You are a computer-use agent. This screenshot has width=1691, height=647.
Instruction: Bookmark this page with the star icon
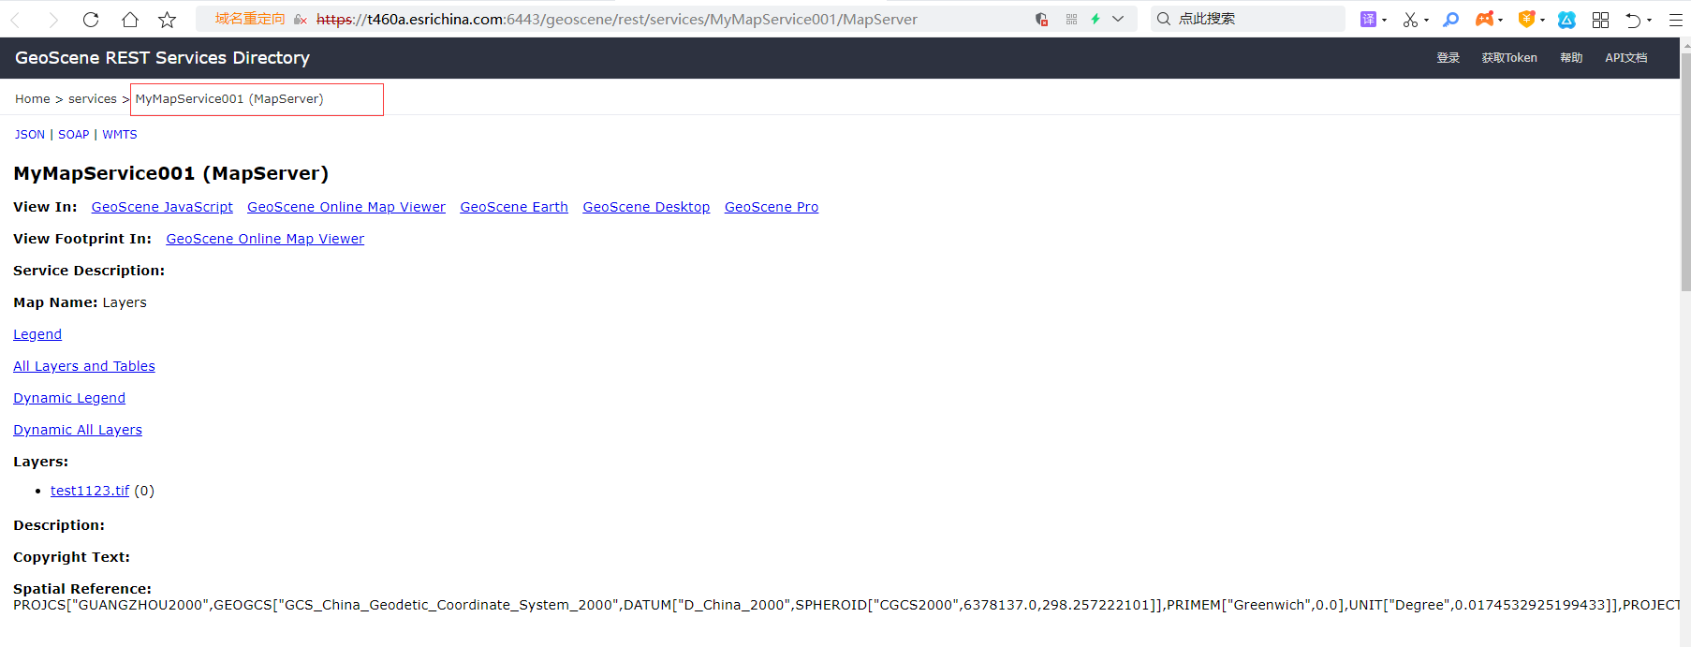[167, 20]
